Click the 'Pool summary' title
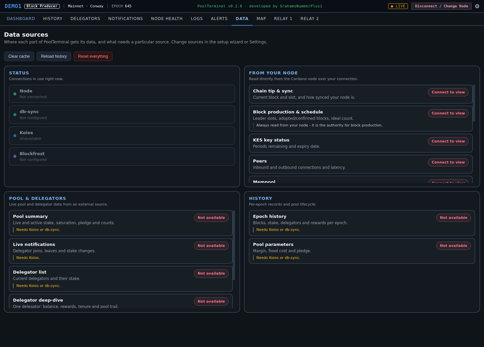This screenshot has width=484, height=347. click(30, 217)
